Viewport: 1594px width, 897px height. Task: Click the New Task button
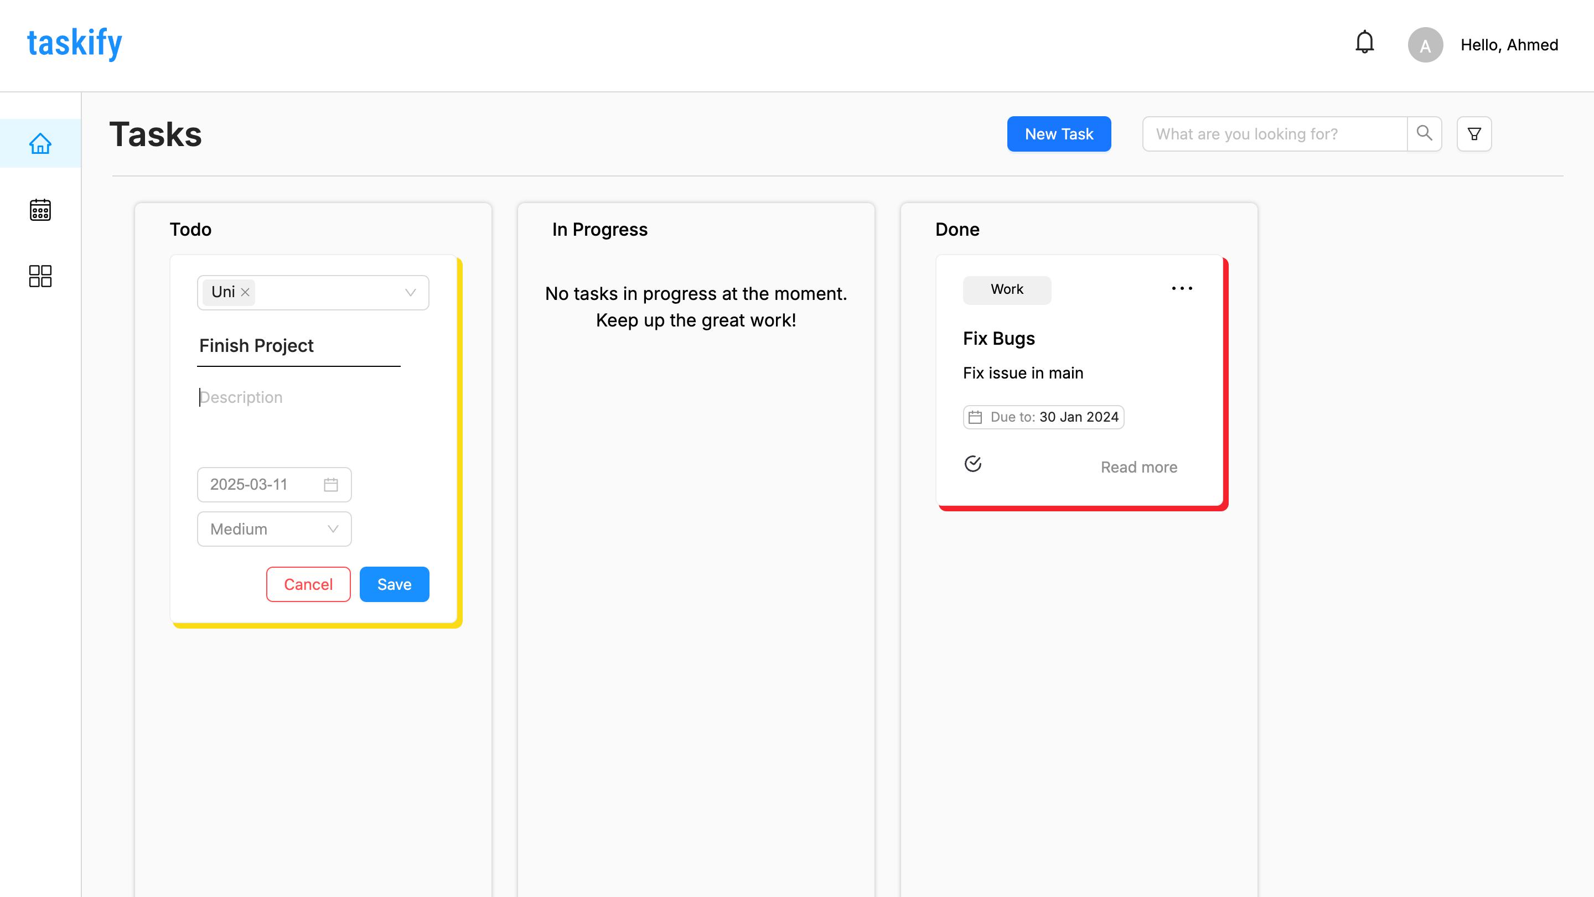1059,133
